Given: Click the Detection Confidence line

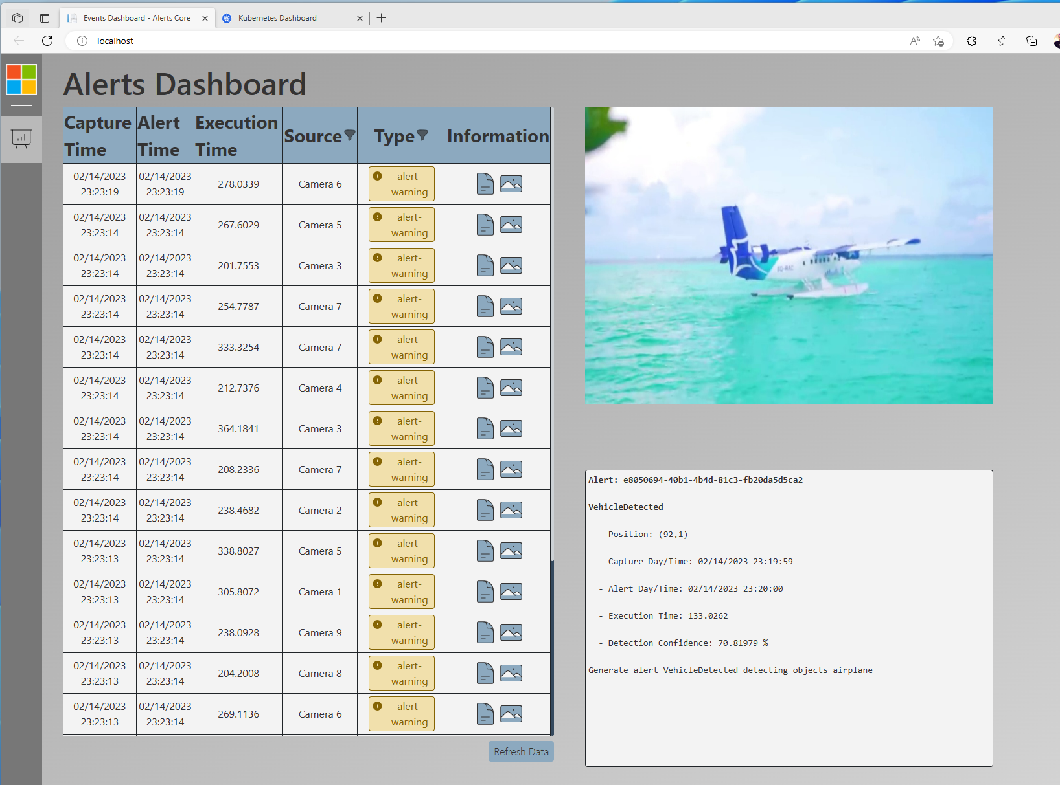Looking at the screenshot, I should pos(683,643).
